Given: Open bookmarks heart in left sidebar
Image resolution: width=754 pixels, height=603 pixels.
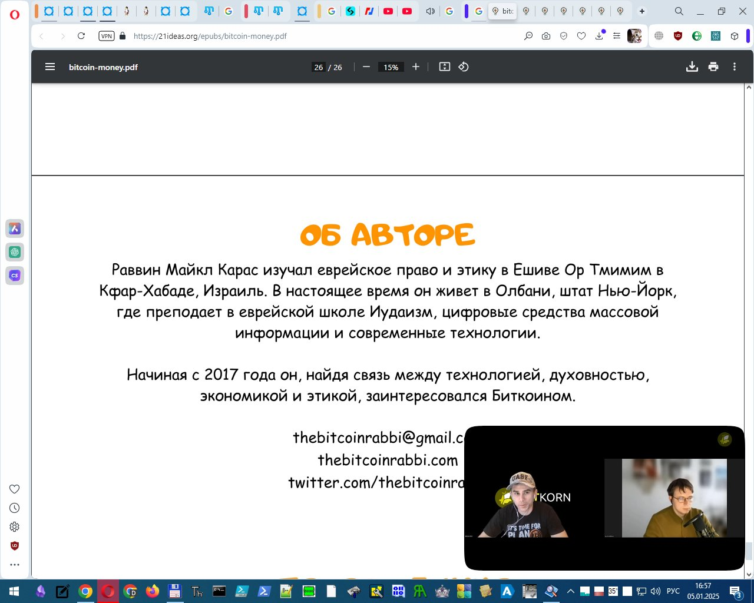Looking at the screenshot, I should (15, 489).
